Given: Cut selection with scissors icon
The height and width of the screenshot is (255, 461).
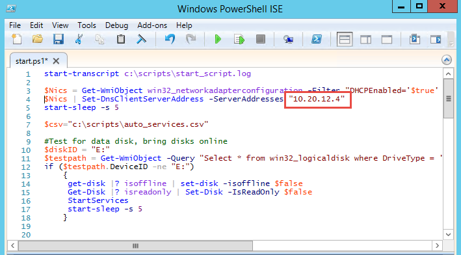Looking at the screenshot, I should (x=79, y=39).
